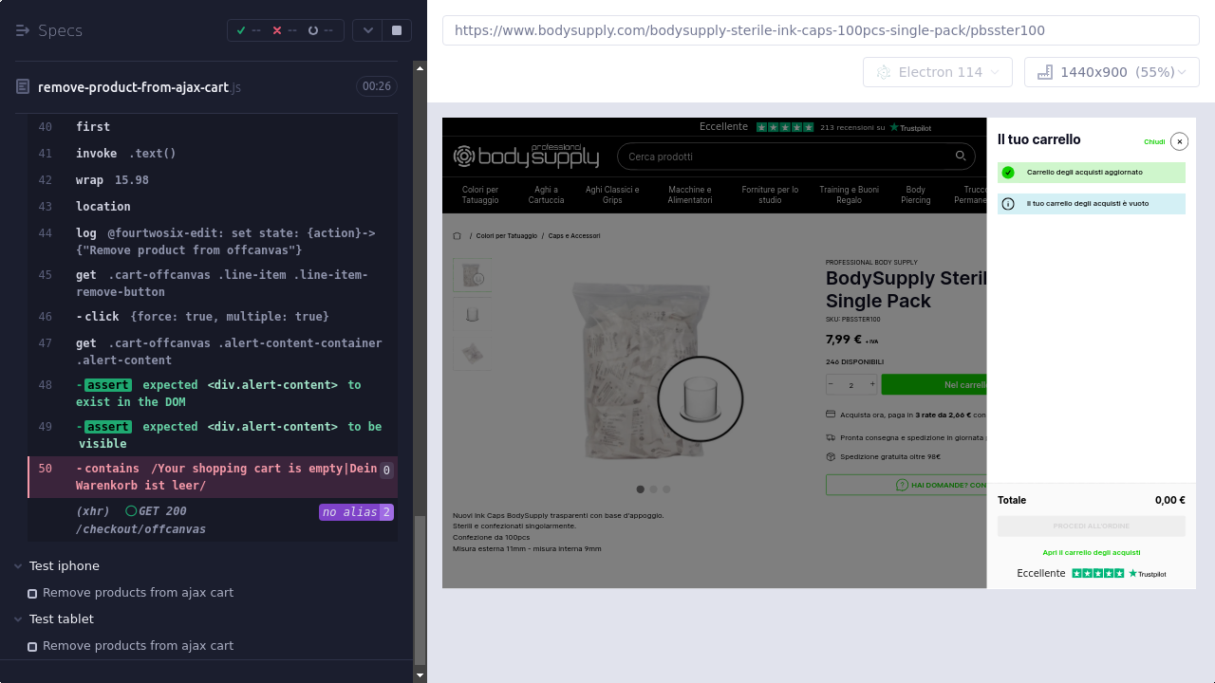Collapse the Test iphone suite

pyautogui.click(x=18, y=566)
